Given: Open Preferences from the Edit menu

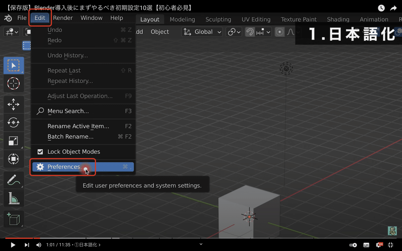Looking at the screenshot, I should click(x=83, y=167).
